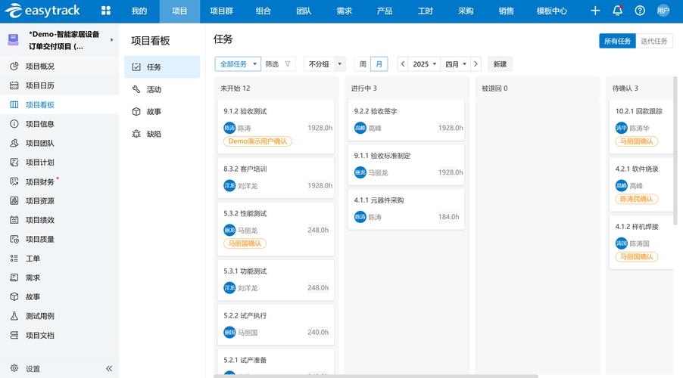Open the 不分组 grouping dropdown
The image size is (683, 378).
(x=325, y=64)
